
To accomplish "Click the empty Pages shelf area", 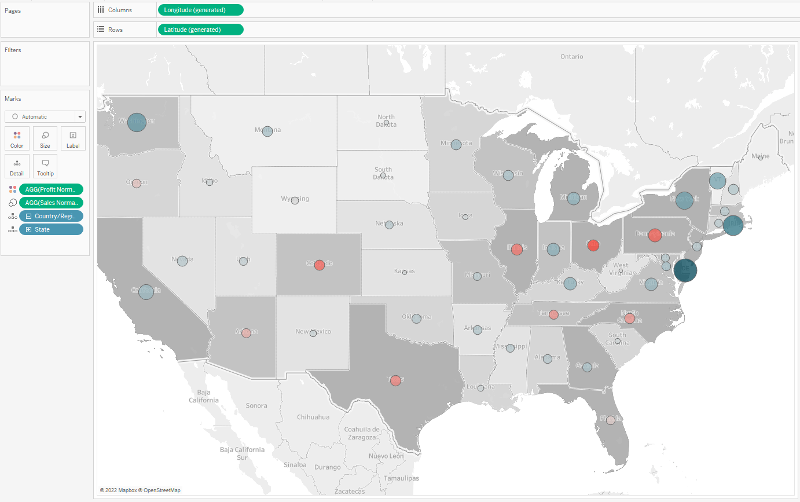I will pos(45,24).
